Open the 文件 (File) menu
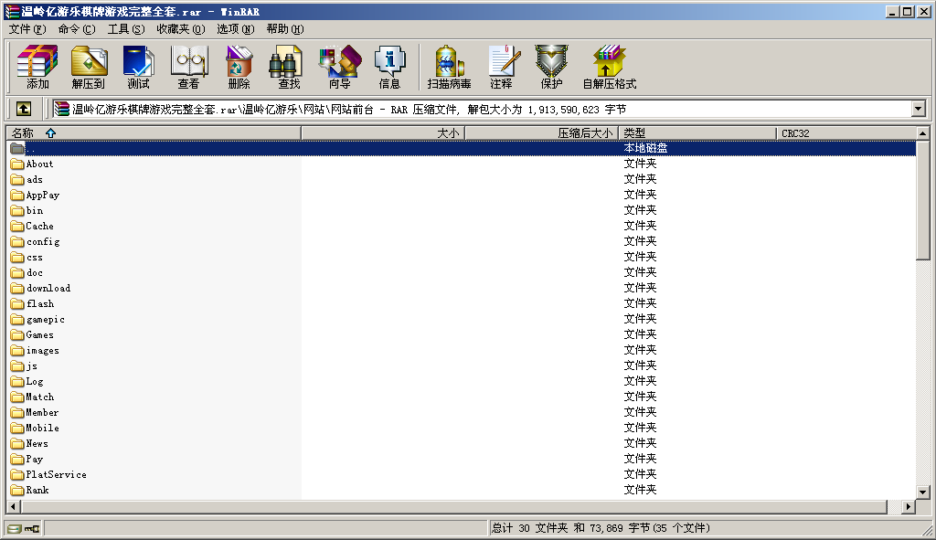Image resolution: width=936 pixels, height=540 pixels. (x=27, y=28)
